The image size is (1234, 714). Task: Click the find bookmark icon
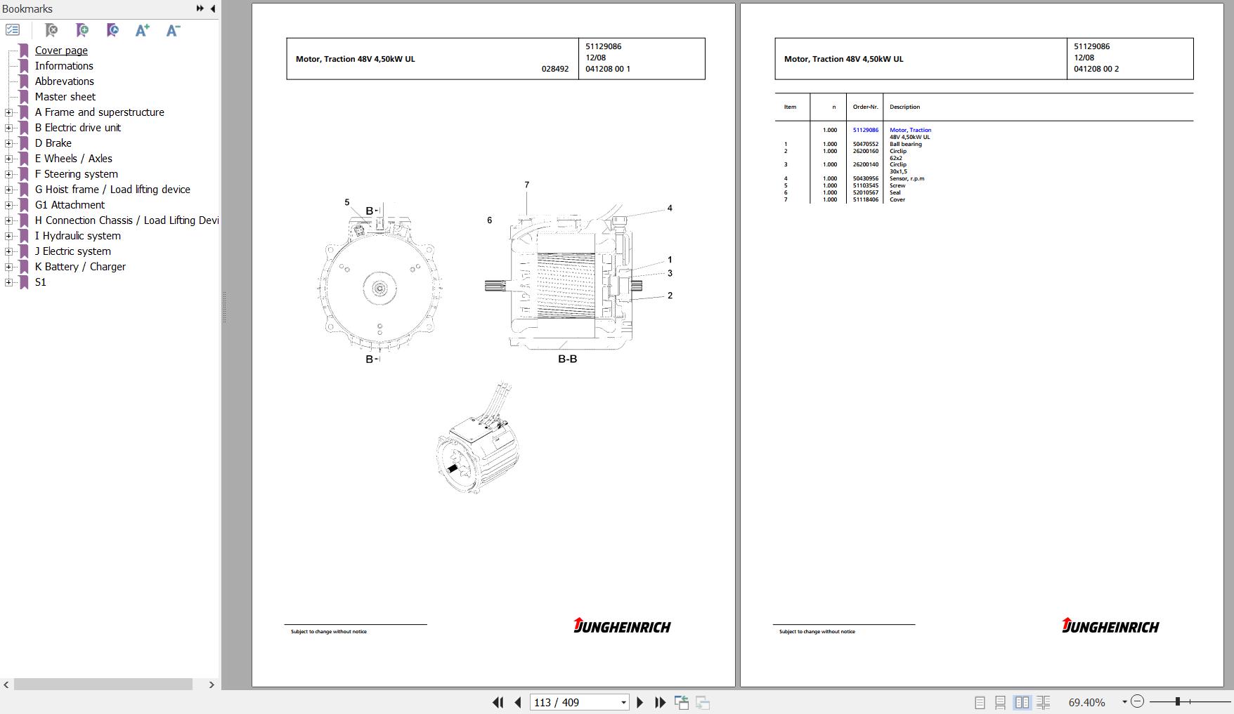51,30
